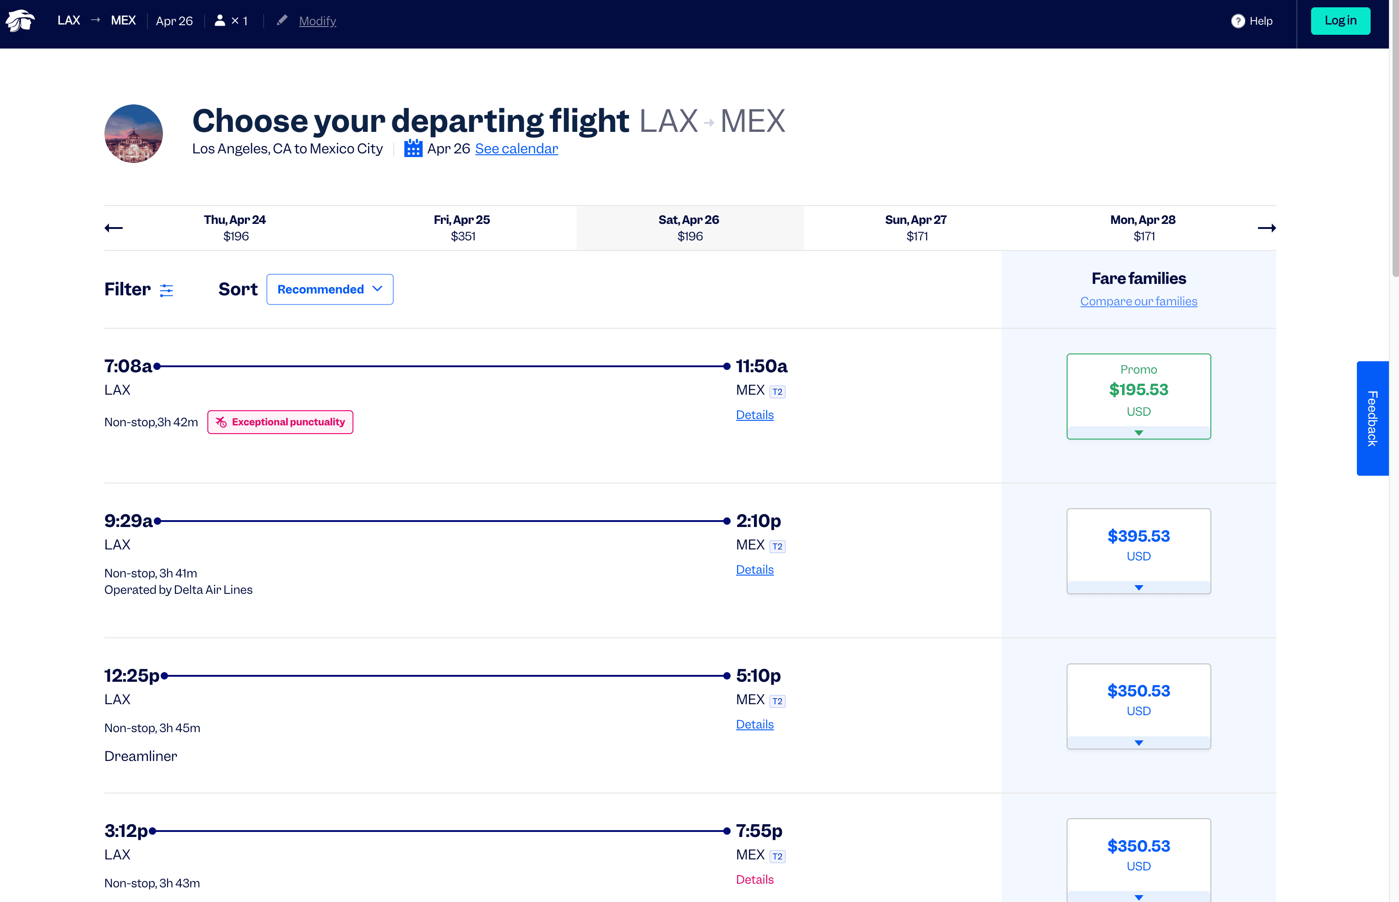1399x902 pixels.
Task: Select the Thu, Apr 24 date tab
Action: click(x=235, y=228)
